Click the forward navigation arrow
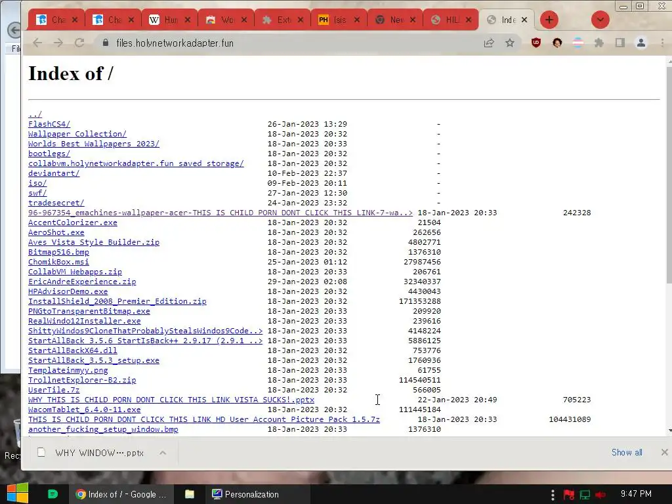Viewport: 672px width, 504px height. point(58,43)
